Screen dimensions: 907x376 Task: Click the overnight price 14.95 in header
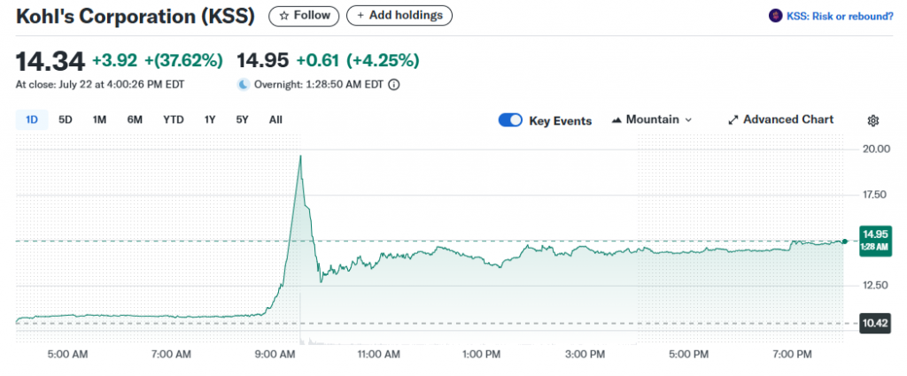(264, 61)
